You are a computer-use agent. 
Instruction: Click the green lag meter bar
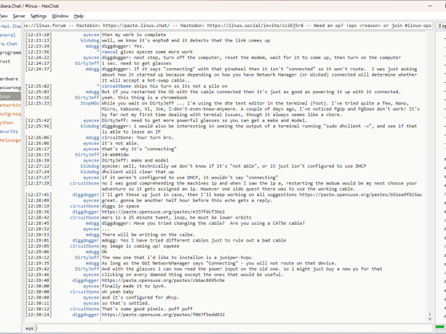point(439,327)
